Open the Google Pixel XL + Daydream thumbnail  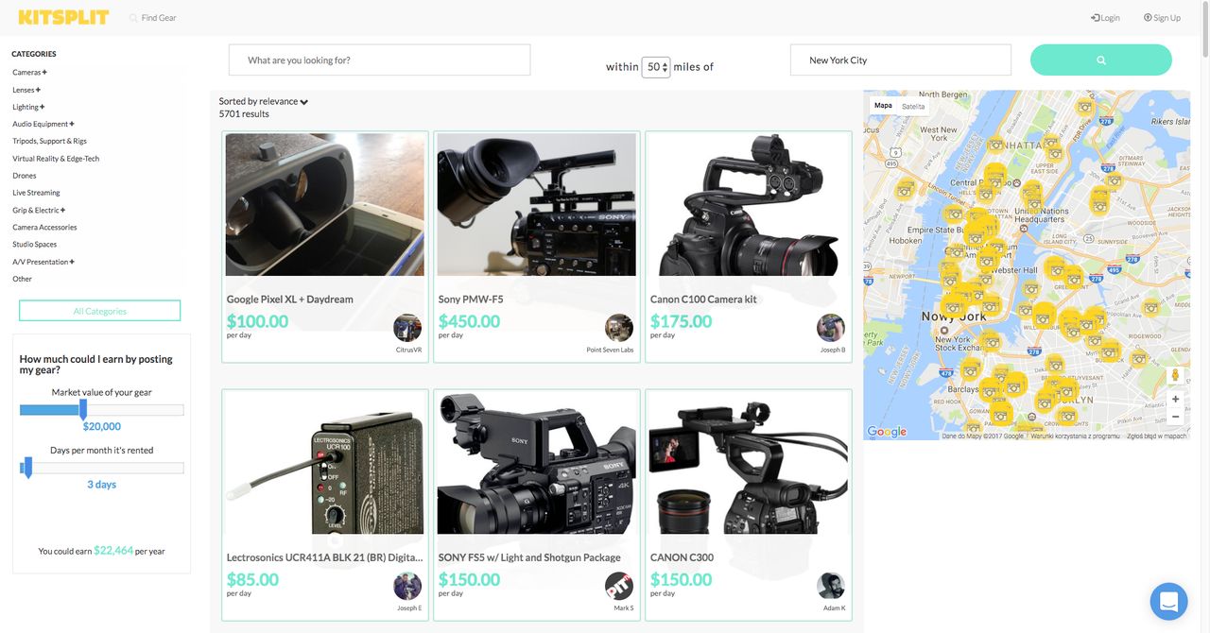325,204
